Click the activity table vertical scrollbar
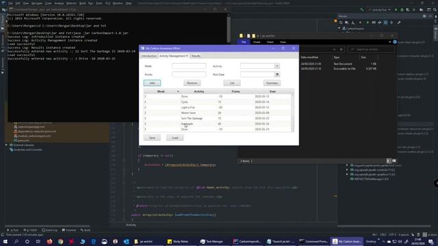The image size is (438, 246). tap(292, 113)
